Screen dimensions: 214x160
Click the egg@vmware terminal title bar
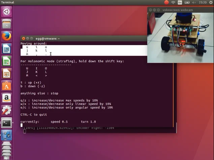pos(84,39)
